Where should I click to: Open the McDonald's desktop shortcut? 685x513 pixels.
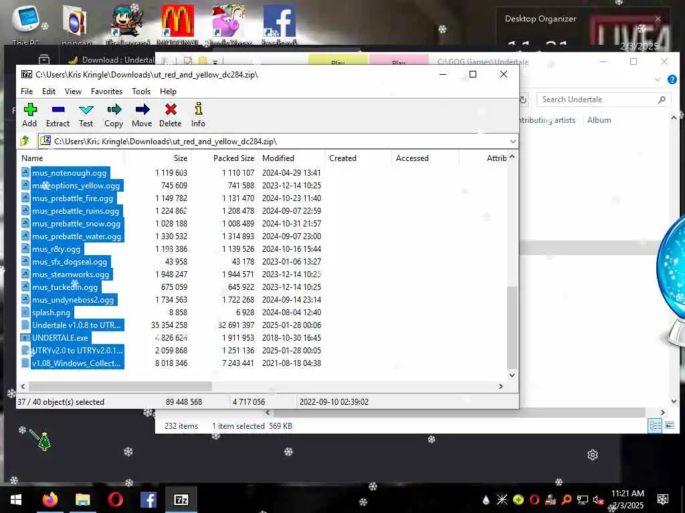pos(177,25)
